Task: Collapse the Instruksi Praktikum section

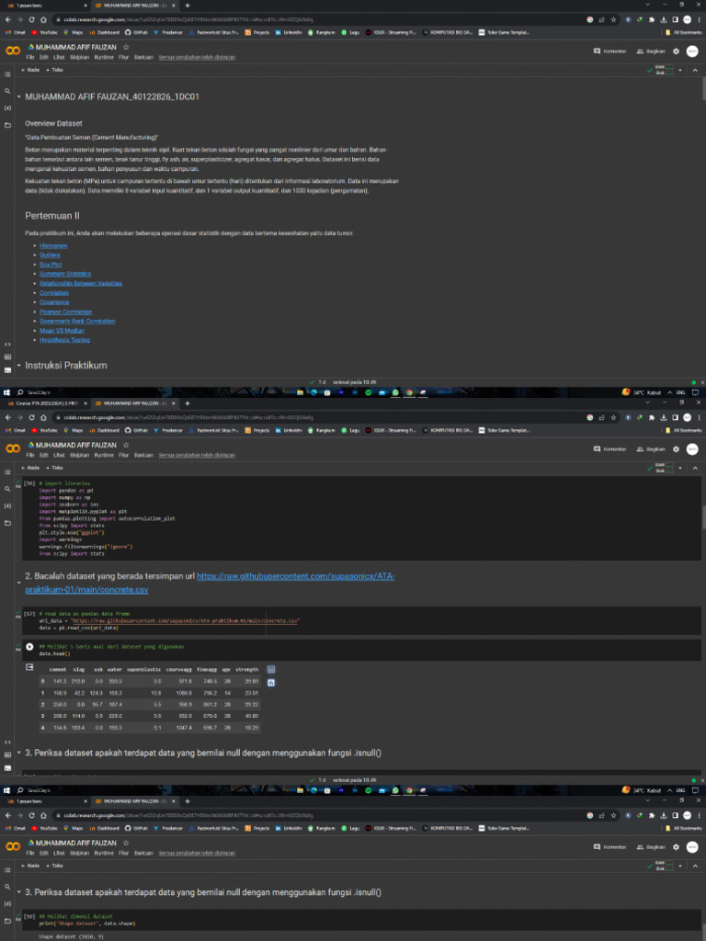Action: [18, 366]
